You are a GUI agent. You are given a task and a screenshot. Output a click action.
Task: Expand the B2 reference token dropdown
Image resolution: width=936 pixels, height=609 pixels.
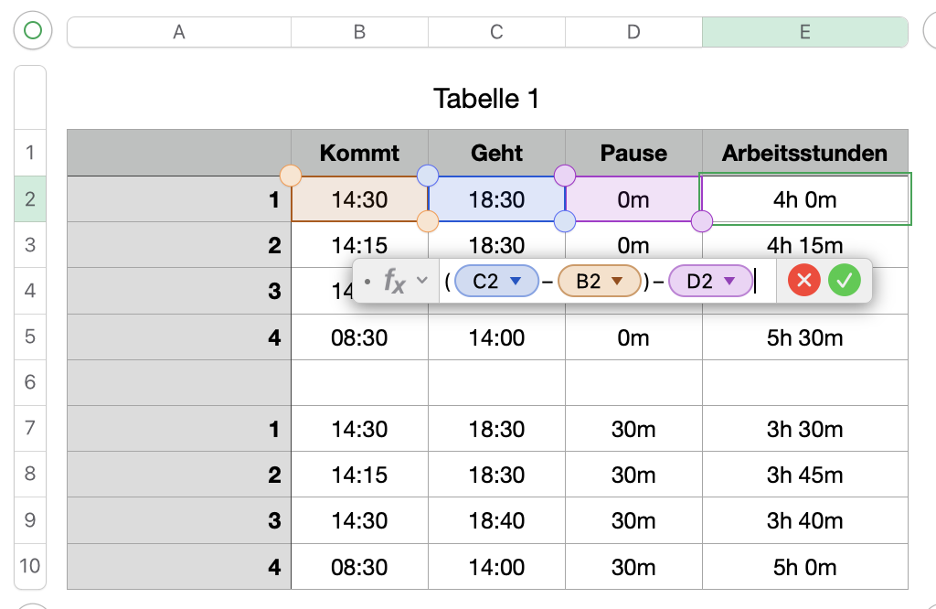point(617,282)
